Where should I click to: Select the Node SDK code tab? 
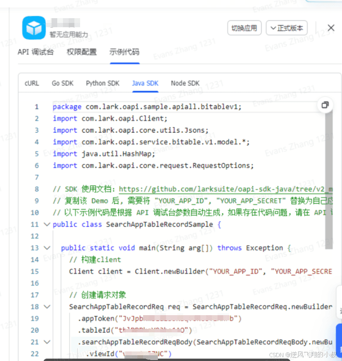point(185,83)
